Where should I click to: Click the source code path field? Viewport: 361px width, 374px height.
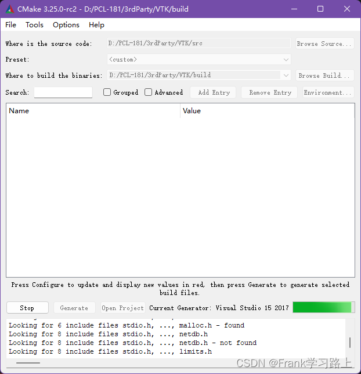pos(199,43)
